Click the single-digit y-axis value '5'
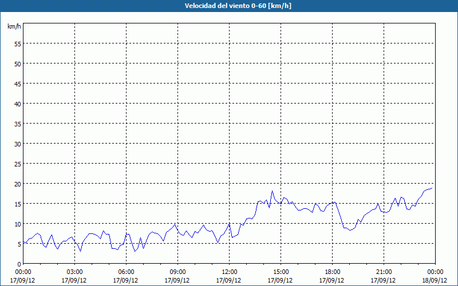 point(19,244)
